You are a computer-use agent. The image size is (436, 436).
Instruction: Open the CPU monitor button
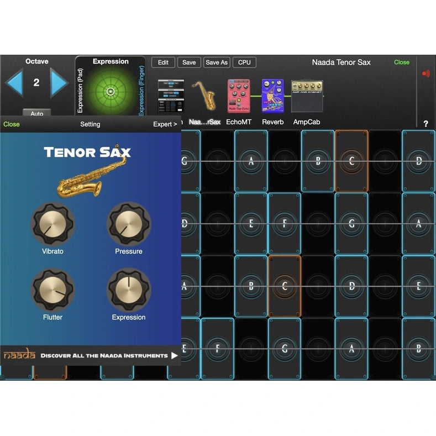coord(244,62)
